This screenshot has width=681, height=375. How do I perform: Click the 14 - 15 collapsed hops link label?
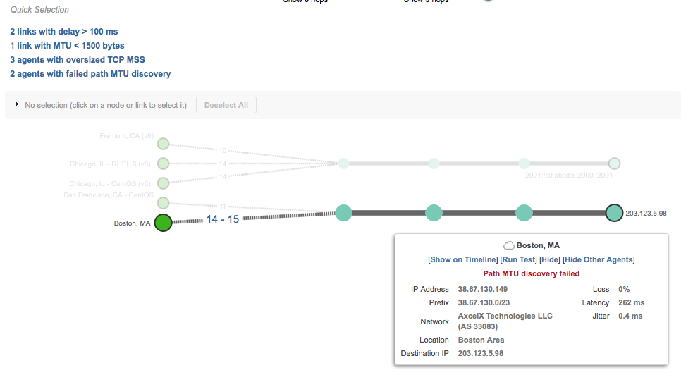(x=222, y=219)
